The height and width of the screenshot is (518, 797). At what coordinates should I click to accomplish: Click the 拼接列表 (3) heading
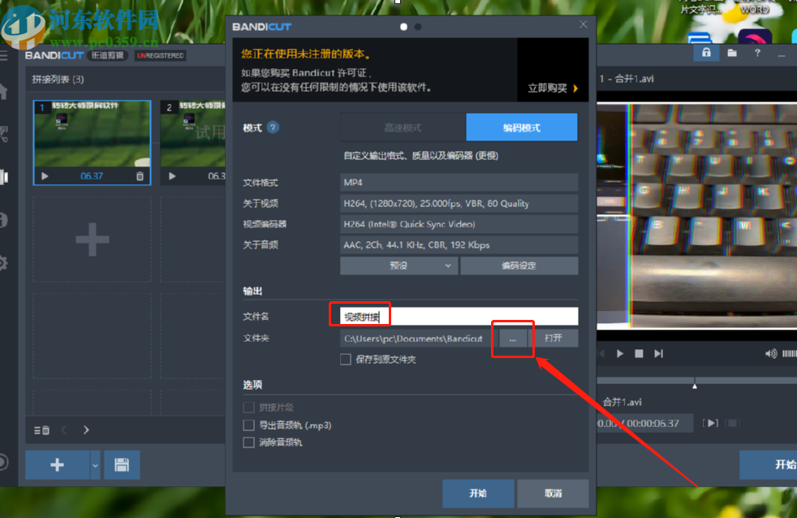pos(58,80)
